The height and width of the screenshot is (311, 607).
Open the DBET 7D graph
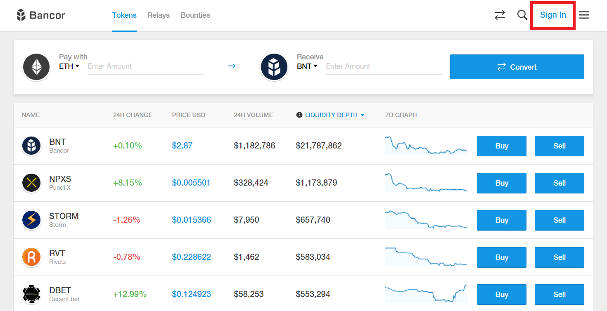[426, 294]
